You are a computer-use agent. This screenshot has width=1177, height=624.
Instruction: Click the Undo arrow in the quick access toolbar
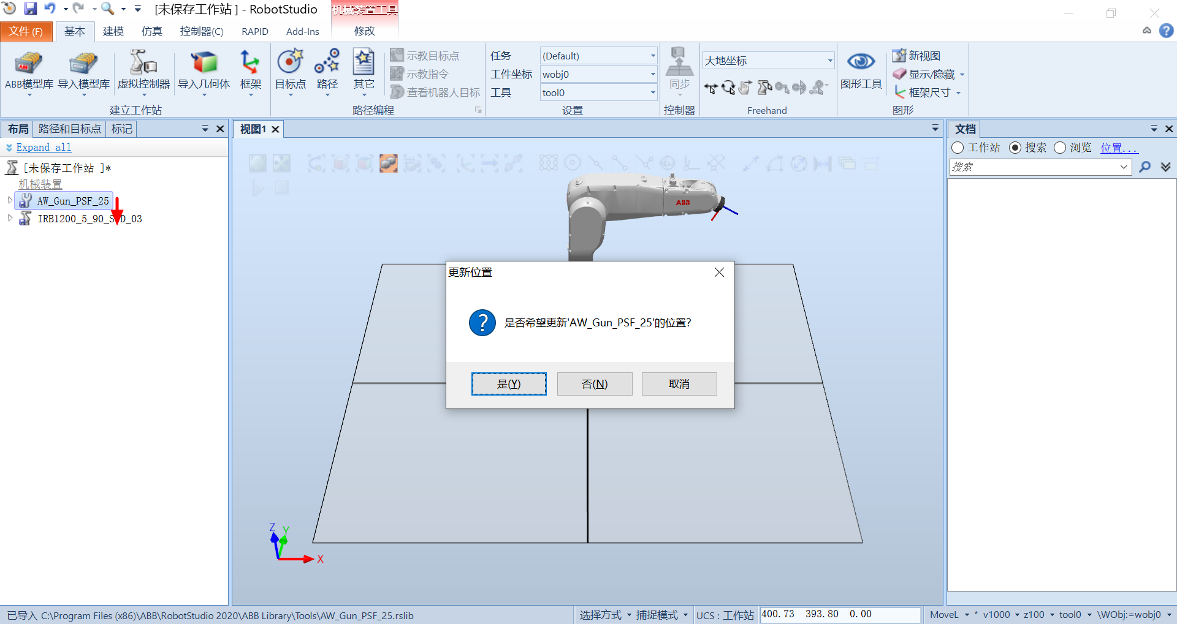tap(50, 9)
